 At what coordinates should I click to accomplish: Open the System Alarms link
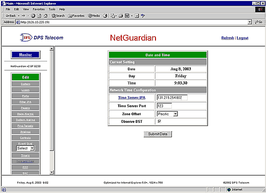26,120
